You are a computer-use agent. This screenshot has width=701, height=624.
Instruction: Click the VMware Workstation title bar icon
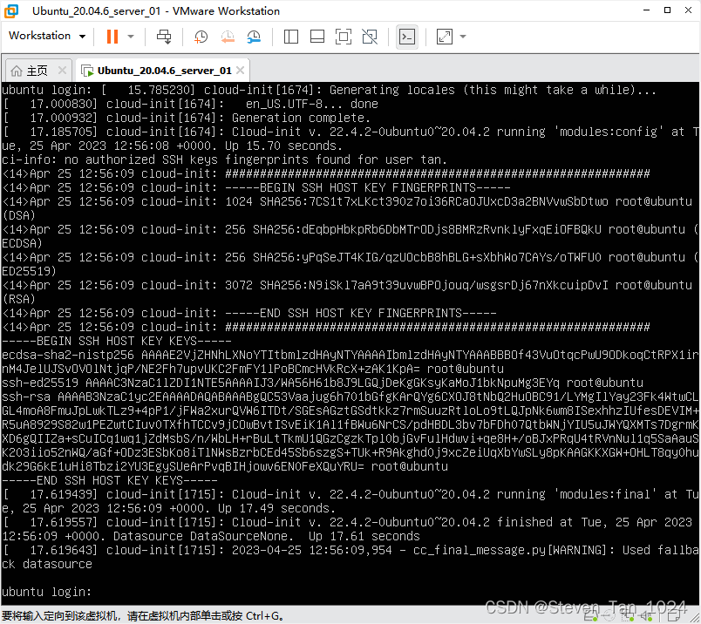click(11, 10)
